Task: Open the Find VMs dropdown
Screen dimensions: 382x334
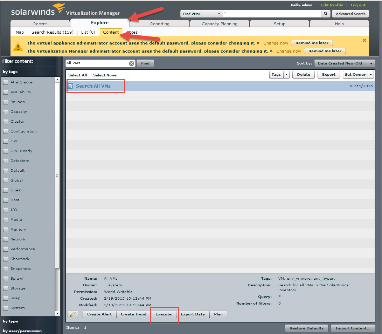Action: 201,14
